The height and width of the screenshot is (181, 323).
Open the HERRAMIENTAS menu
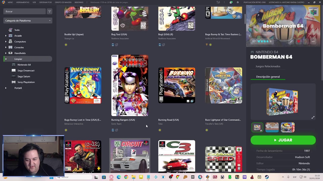click(x=23, y=2)
